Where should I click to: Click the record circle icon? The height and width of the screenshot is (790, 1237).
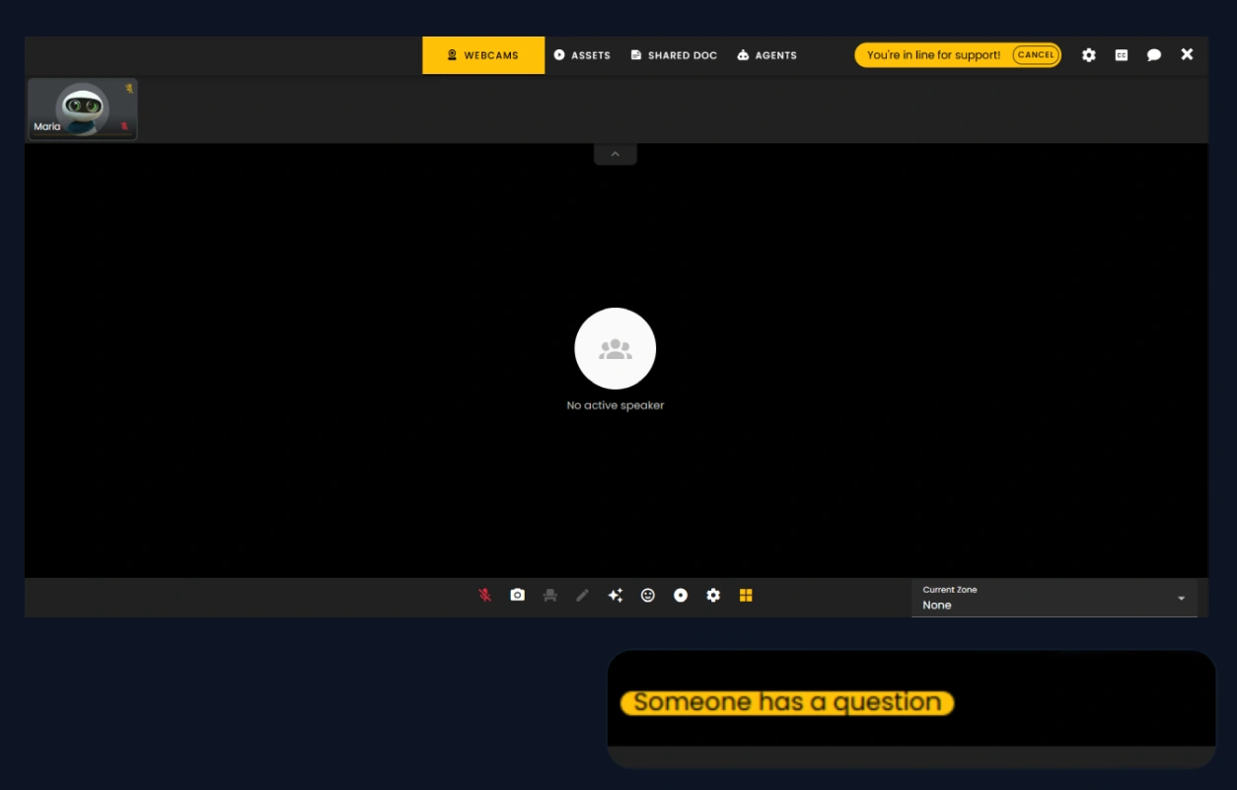point(681,596)
